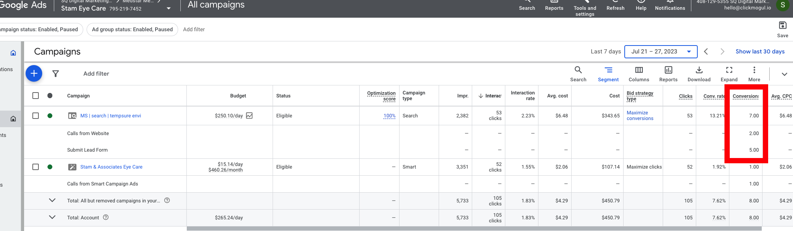Open the Maximize conversions bid strategy link
The image size is (793, 231).
click(x=640, y=115)
